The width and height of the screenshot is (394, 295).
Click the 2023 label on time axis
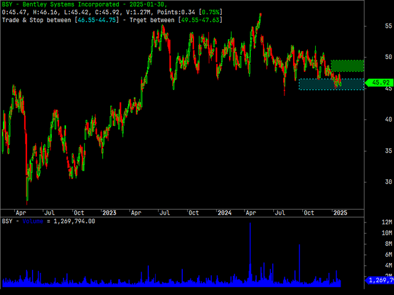click(109, 213)
